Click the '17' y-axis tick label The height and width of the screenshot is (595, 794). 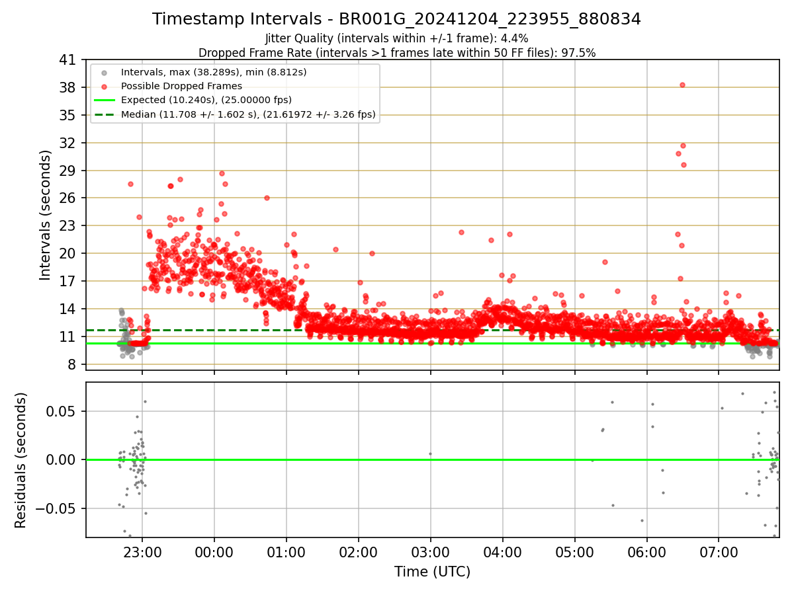click(67, 282)
